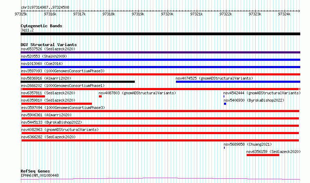Click the 97322k ruler label
Viewport: 310px width, 183px height.
226,14
